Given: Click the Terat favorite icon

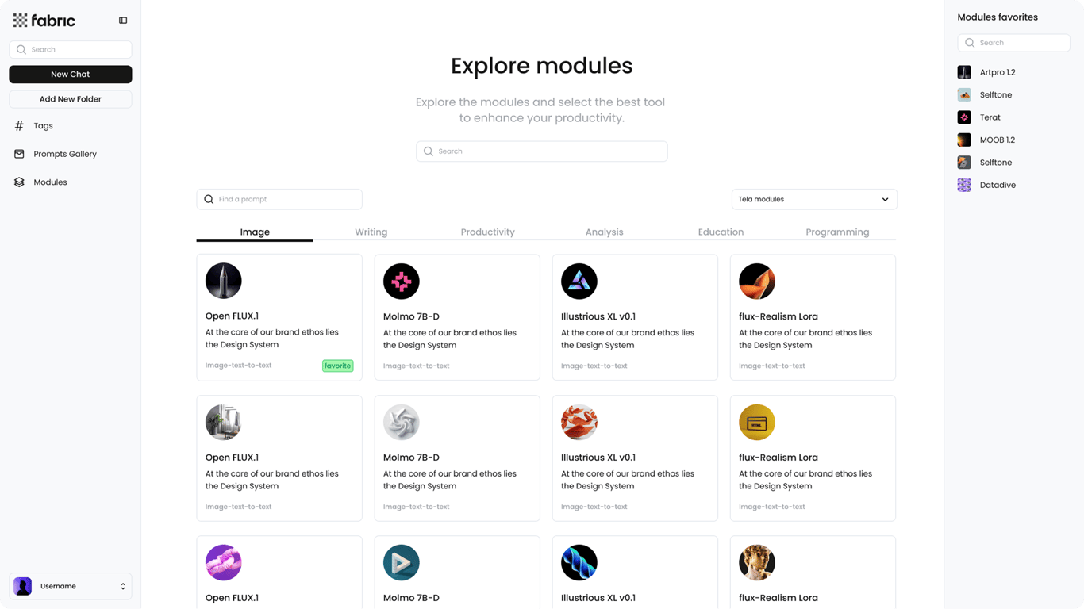Looking at the screenshot, I should pyautogui.click(x=964, y=117).
